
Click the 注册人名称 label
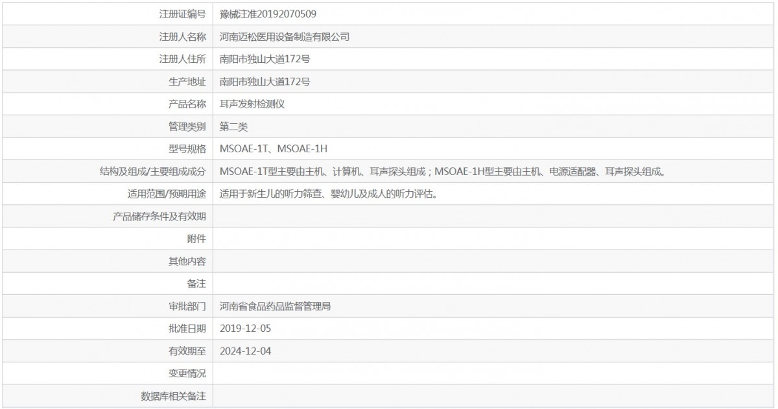[183, 37]
